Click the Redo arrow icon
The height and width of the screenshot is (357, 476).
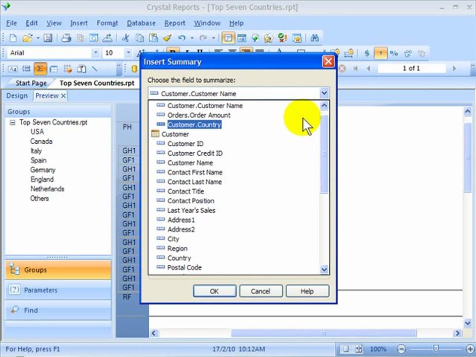coord(203,38)
